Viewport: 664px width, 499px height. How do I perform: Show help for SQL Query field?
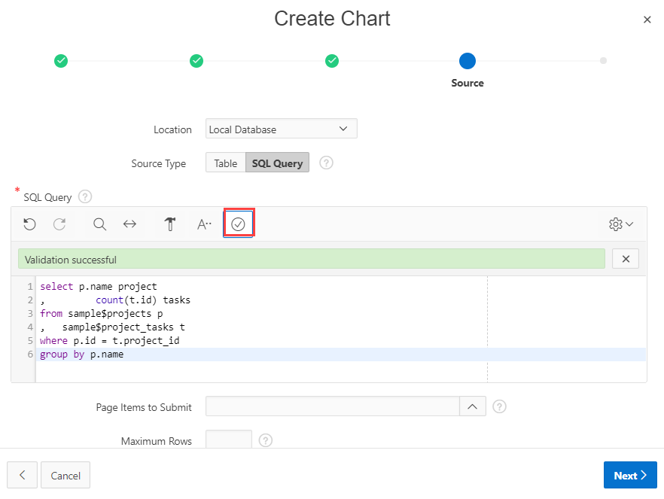pyautogui.click(x=85, y=196)
